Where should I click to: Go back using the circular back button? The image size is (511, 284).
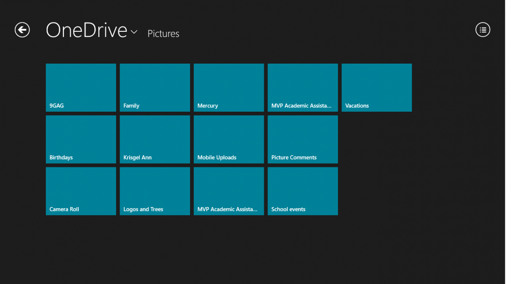22,30
